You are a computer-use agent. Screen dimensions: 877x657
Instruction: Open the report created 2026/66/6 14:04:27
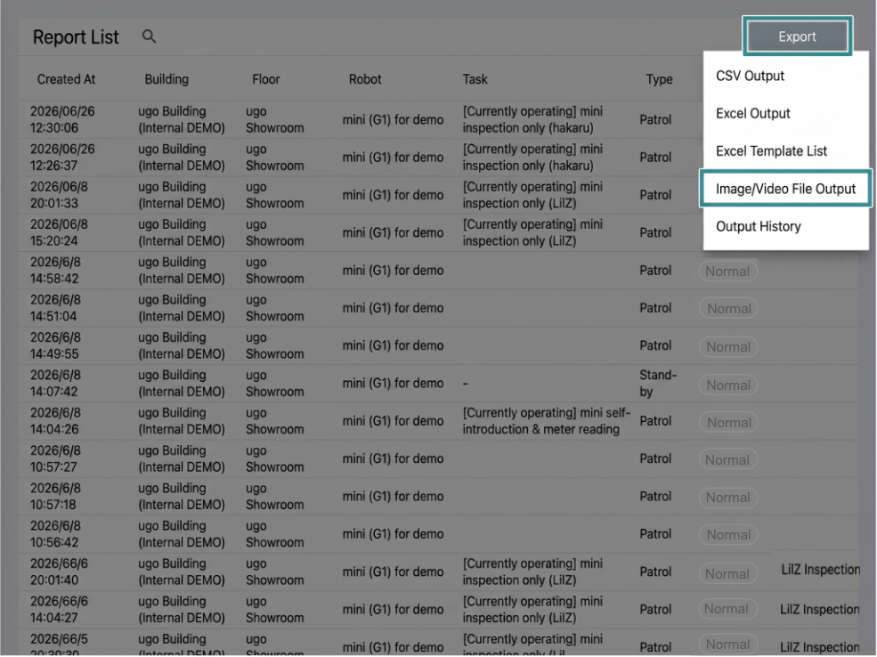click(438, 610)
